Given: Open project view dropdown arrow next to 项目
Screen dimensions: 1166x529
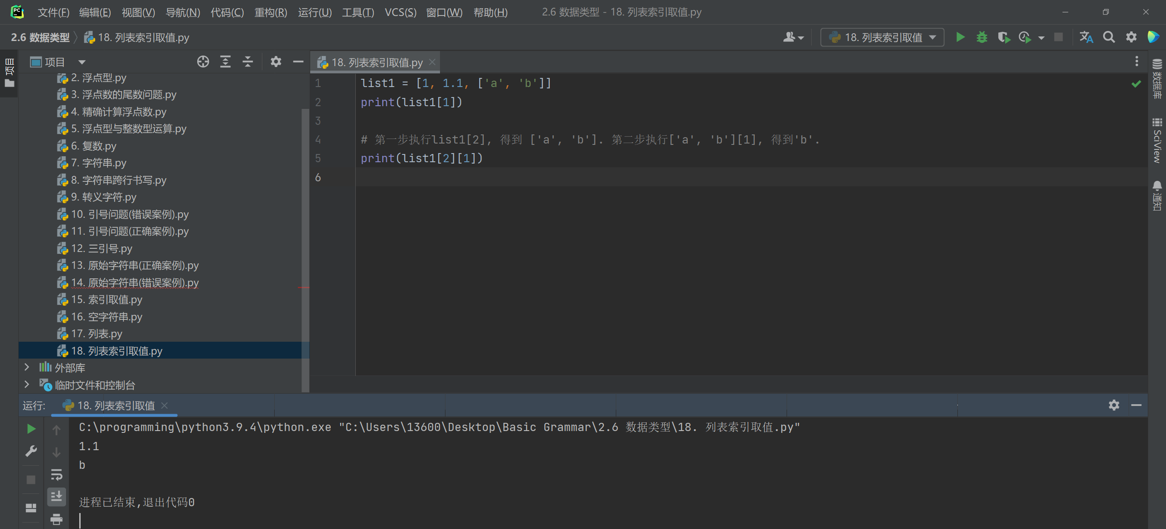Looking at the screenshot, I should 82,62.
